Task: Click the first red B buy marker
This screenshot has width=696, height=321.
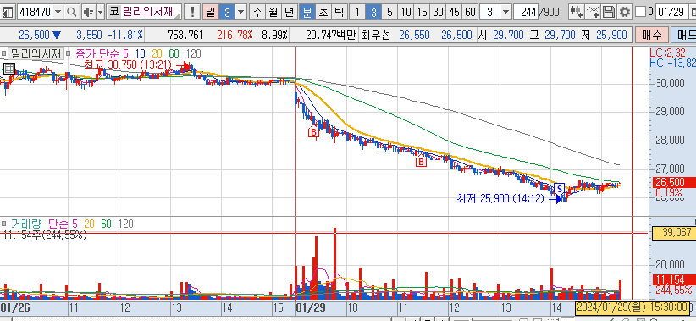Action: tap(313, 132)
